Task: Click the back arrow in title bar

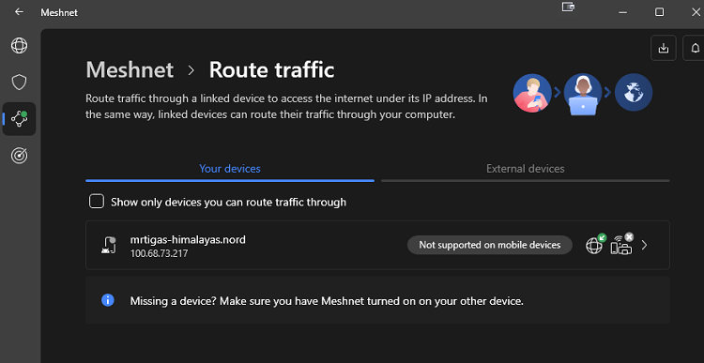Action: point(19,12)
